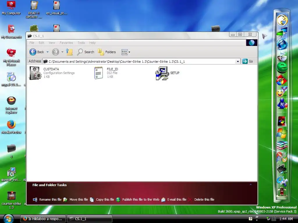Click the sailboat dock icon
Screen dimensions: 298x223
[x=282, y=56]
